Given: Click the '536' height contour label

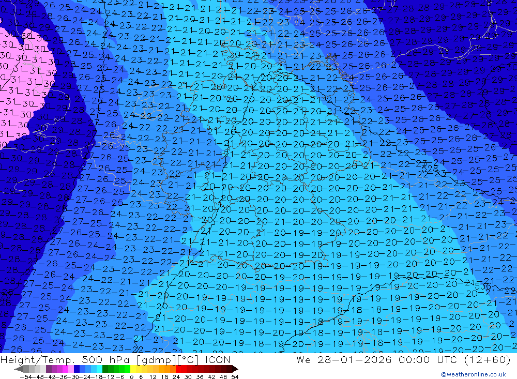Looking at the screenshot, I should pos(483,286).
